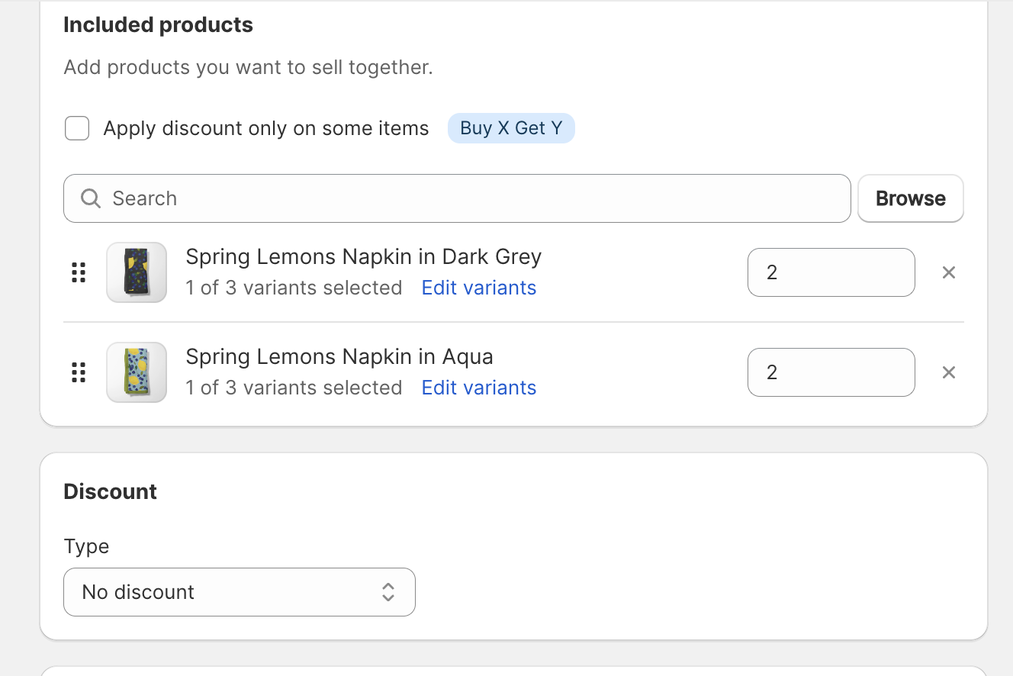1013x676 pixels.
Task: Click the "Apply discount only on some items" label
Action: tap(266, 128)
